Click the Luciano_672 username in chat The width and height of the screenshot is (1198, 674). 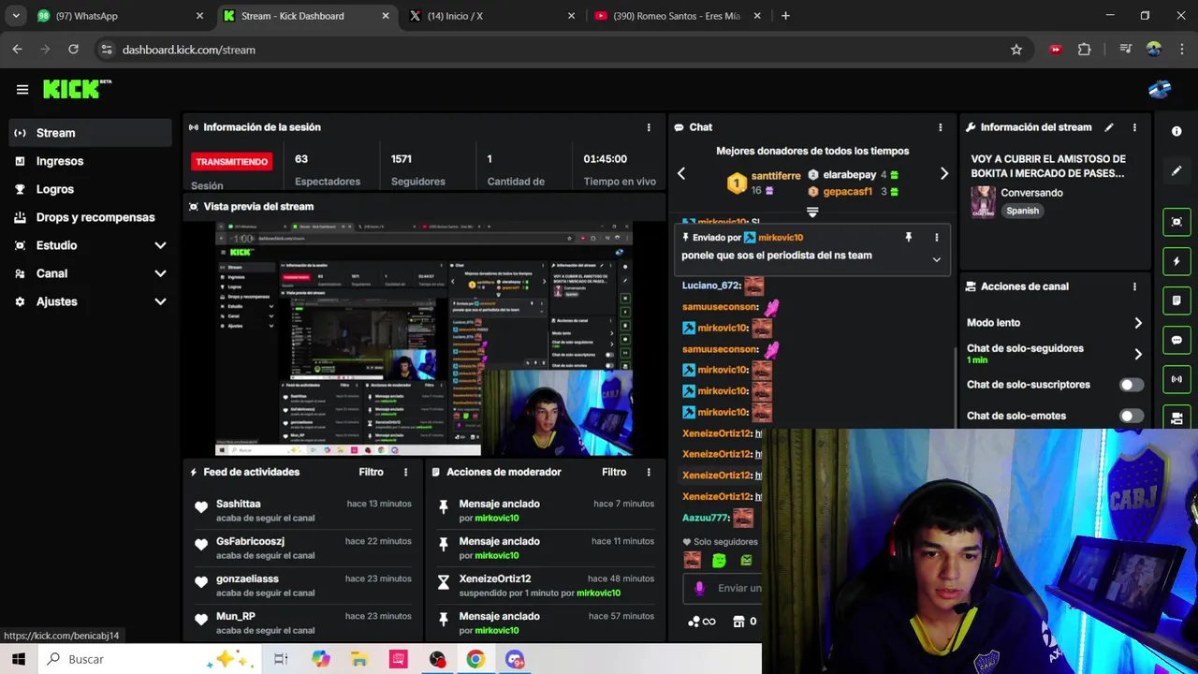click(x=711, y=286)
